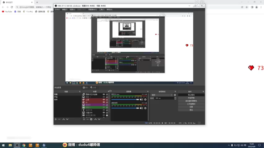Mute the 麦克风/Aux audio channel
The image size is (264, 148).
[141, 100]
